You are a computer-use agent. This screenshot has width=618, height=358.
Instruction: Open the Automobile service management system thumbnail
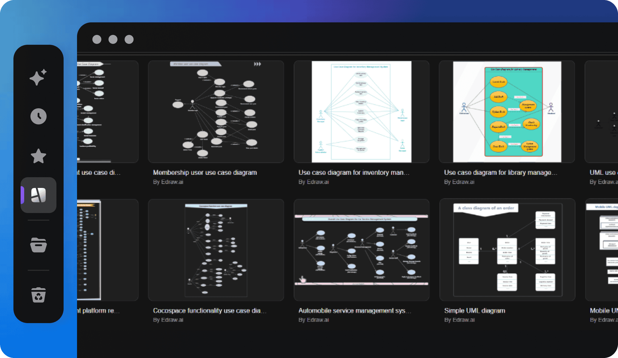pyautogui.click(x=362, y=250)
